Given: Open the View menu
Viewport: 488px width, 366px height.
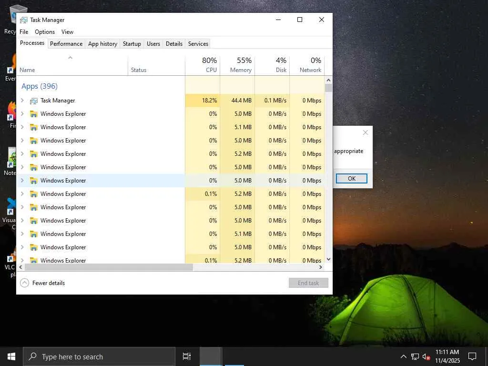Looking at the screenshot, I should (x=67, y=32).
